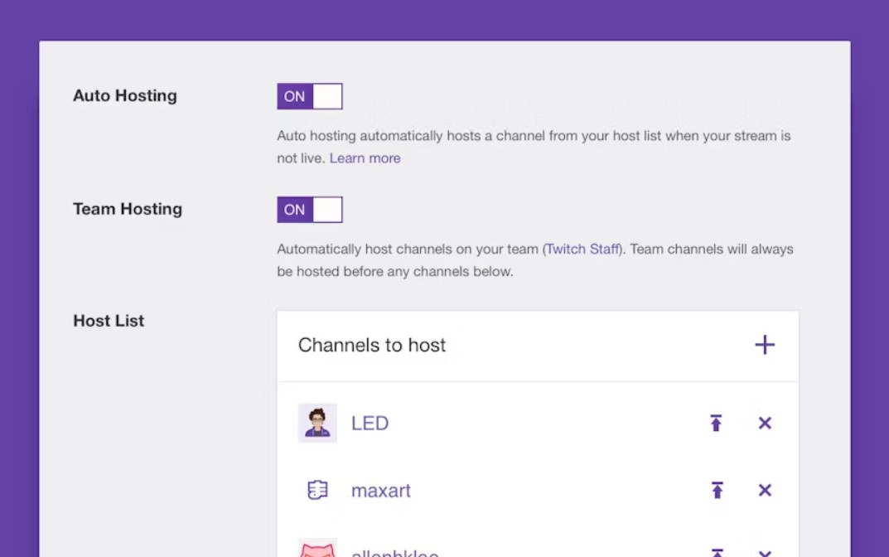
Task: Move LED to the top of the host list
Action: (716, 423)
